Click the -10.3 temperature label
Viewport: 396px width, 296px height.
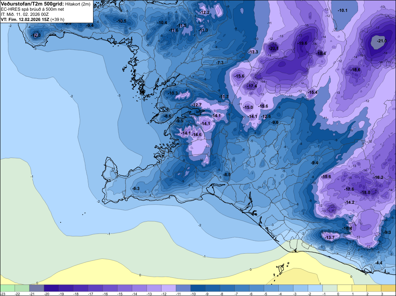point(173,93)
